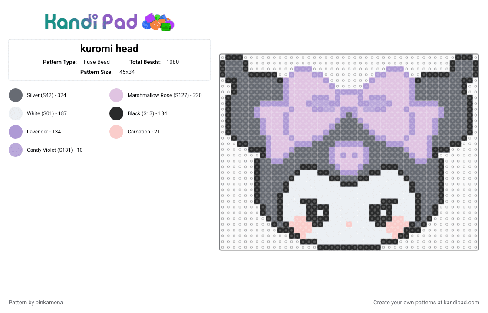Click the 'Pattern Size:' label
Image resolution: width=488 pixels, height=313 pixels.
(96, 72)
